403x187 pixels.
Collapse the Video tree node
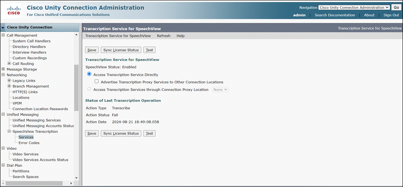pyautogui.click(x=3, y=148)
